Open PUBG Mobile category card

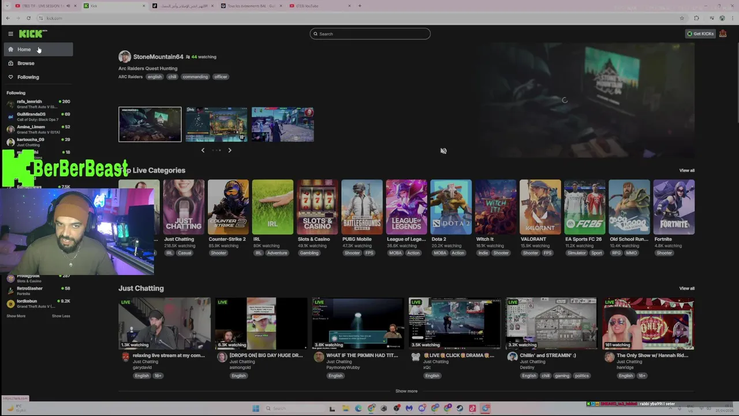pos(361,207)
